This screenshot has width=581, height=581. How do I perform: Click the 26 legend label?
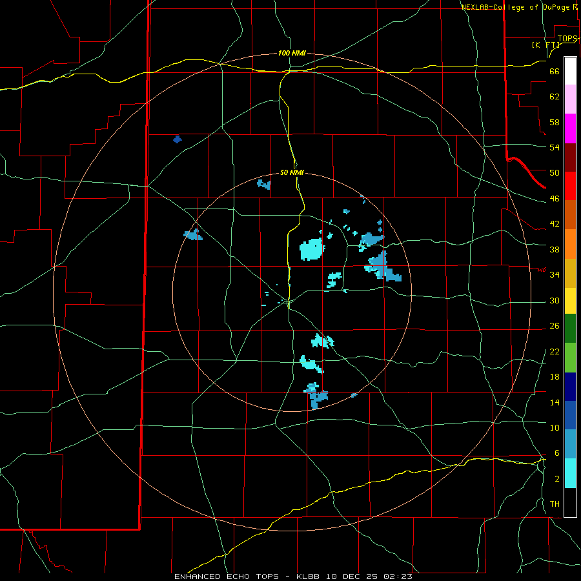point(555,326)
